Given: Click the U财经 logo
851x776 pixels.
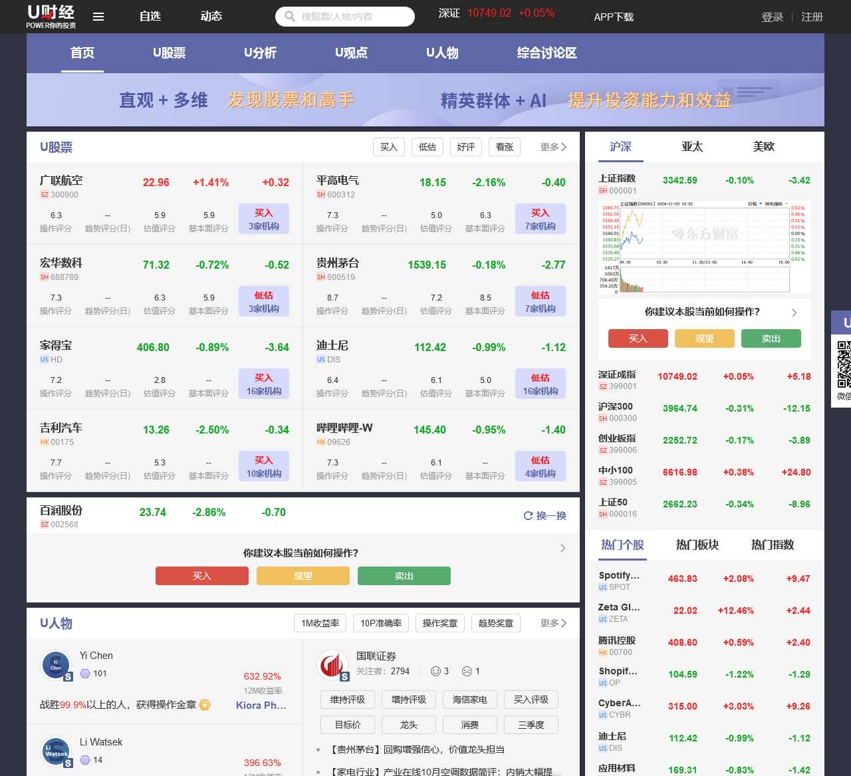Looking at the screenshot, I should tap(51, 16).
